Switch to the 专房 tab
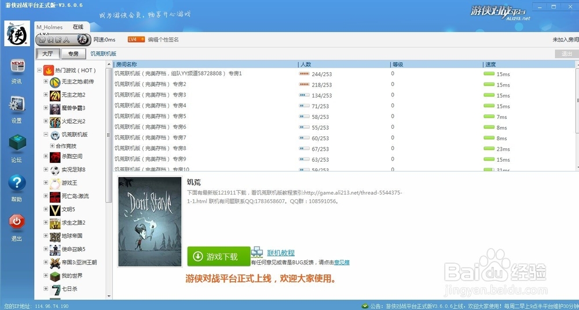 pos(73,54)
